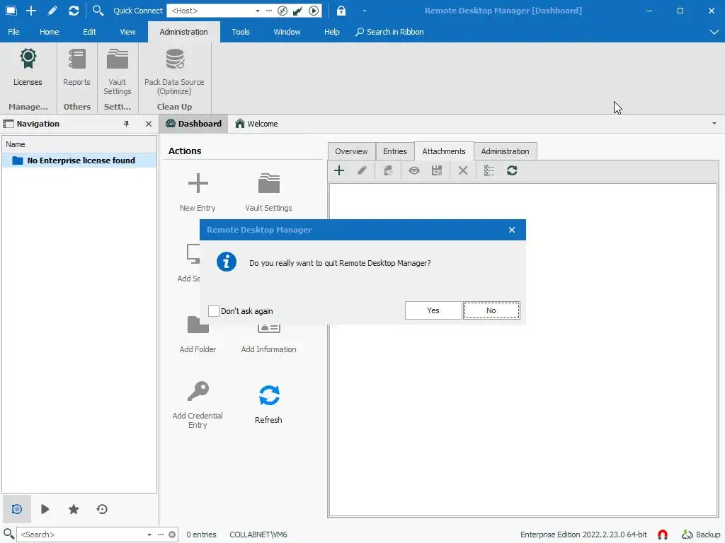Viewport: 725px width, 543px height.
Task: Click the search options ellipsis
Action: coord(161,535)
